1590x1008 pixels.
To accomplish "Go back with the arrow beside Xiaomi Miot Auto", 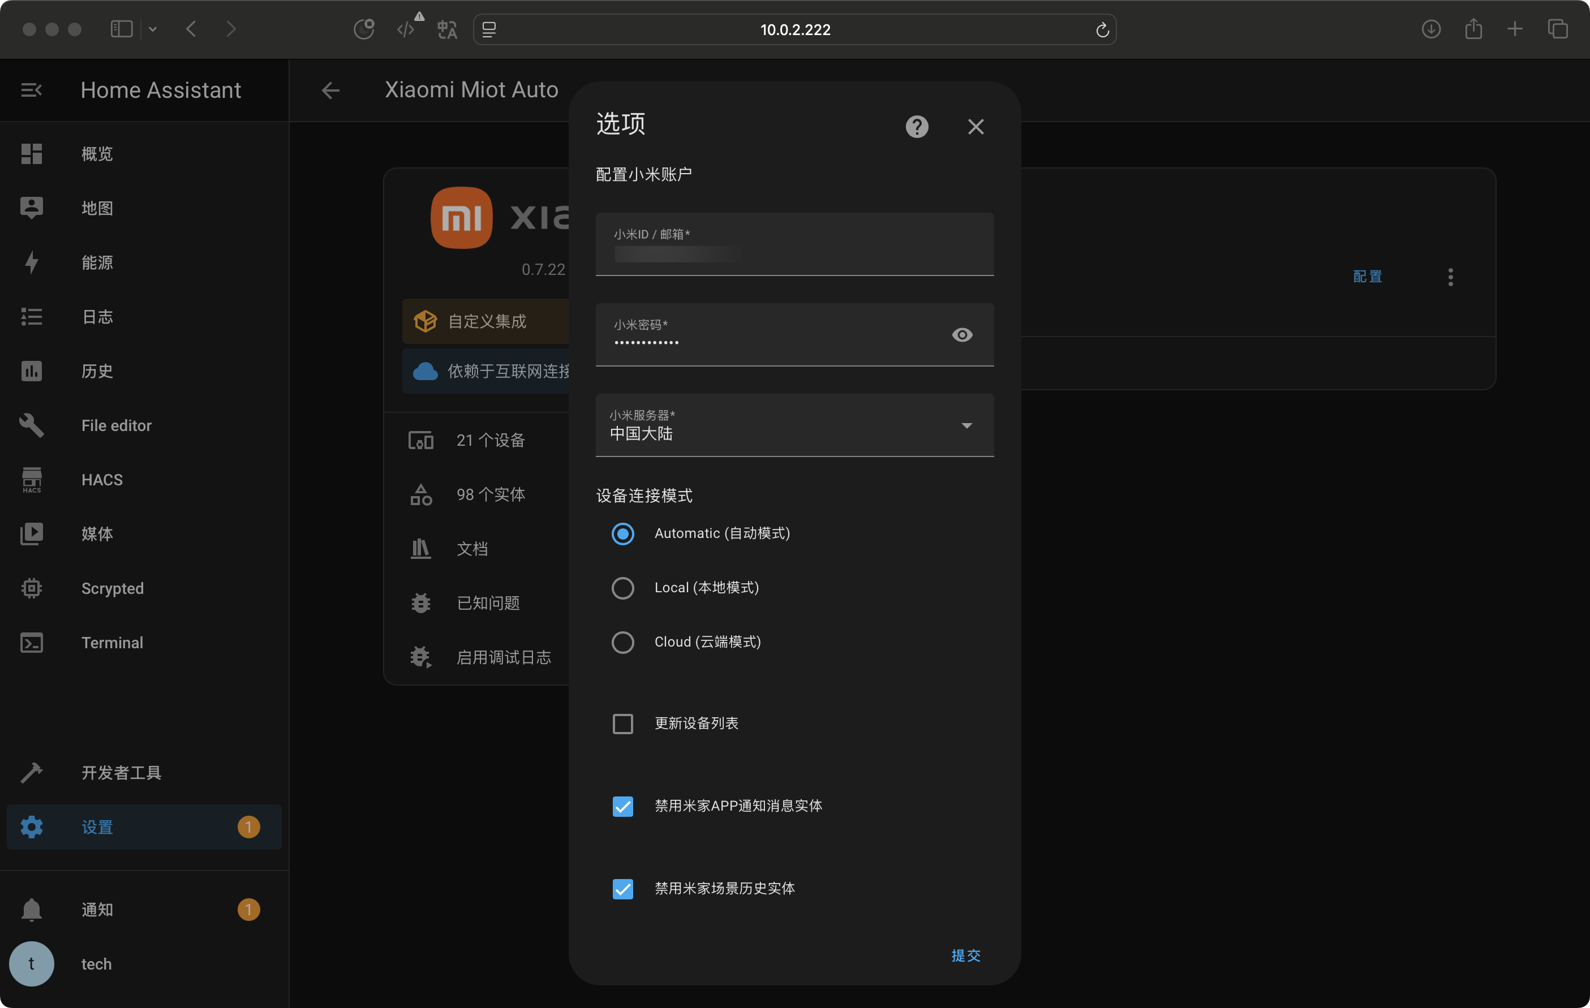I will [x=330, y=91].
